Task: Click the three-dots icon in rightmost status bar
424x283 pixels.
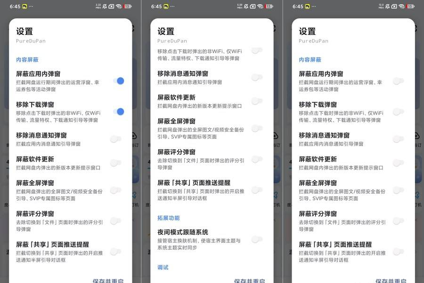Action: (314, 6)
